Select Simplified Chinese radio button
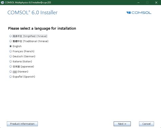The image size is (161, 128). 11,36
